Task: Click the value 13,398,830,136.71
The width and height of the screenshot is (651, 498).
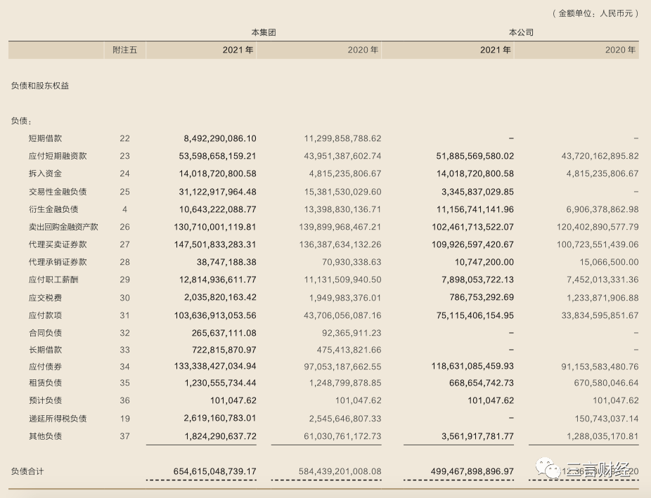Action: coord(342,209)
